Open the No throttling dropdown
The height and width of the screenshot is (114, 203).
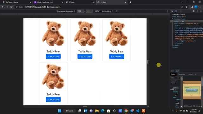(x=107, y=11)
